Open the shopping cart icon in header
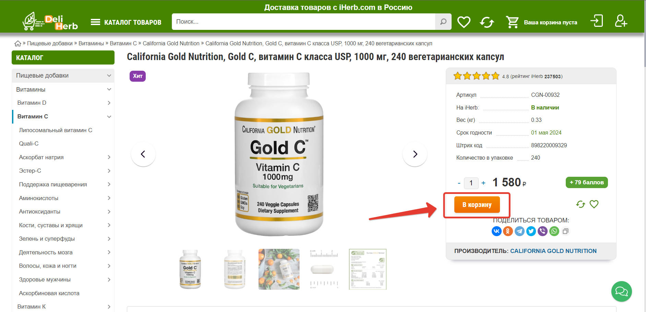Screen dimensions: 646x312 click(x=512, y=22)
